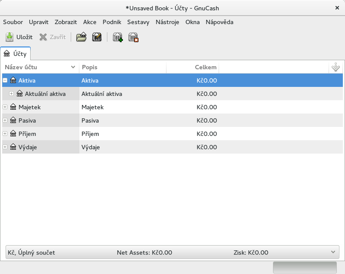Open the Podnik menu

[x=112, y=22]
